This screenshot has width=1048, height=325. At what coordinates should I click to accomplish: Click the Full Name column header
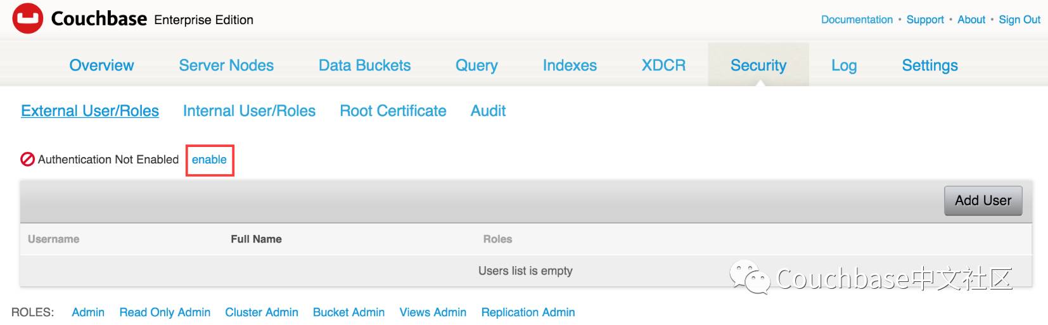(x=256, y=239)
